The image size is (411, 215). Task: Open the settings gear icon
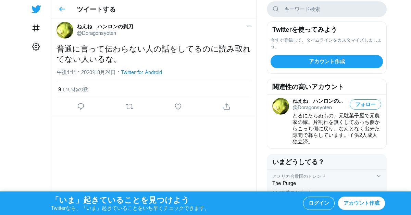click(36, 46)
